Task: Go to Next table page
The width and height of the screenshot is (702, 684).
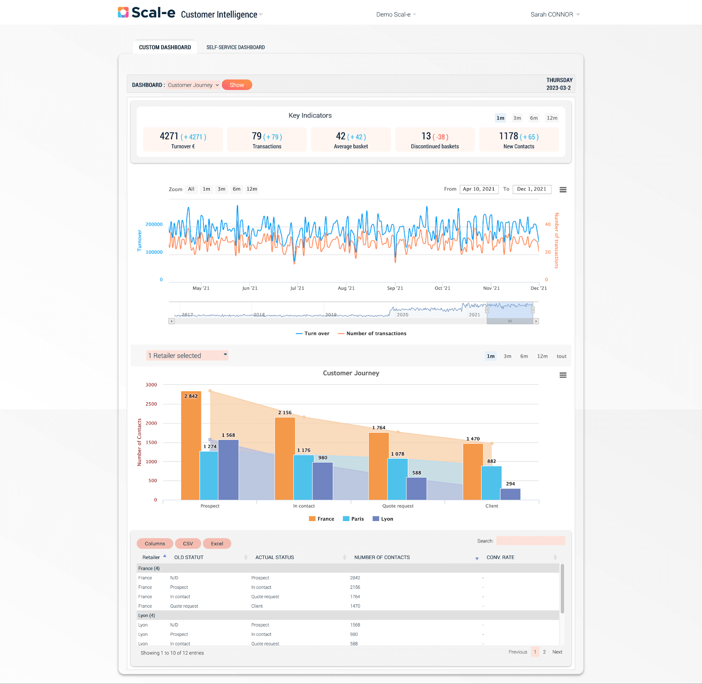Action: 557,652
